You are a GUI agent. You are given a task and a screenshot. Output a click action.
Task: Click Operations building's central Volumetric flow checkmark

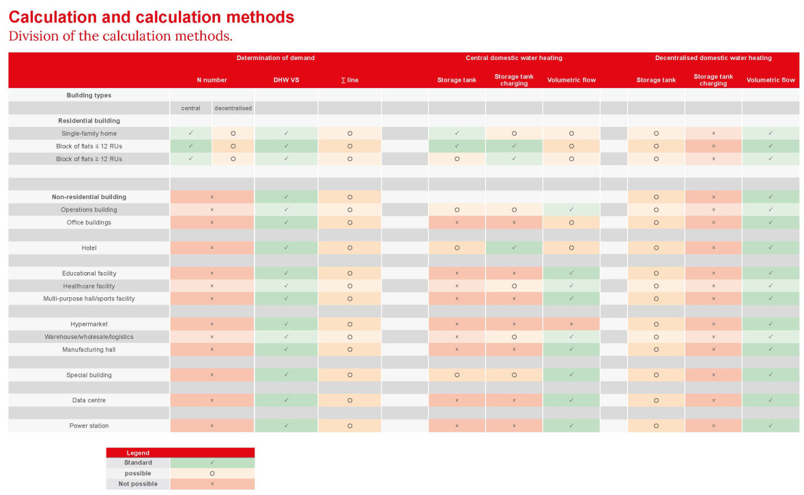(x=571, y=210)
